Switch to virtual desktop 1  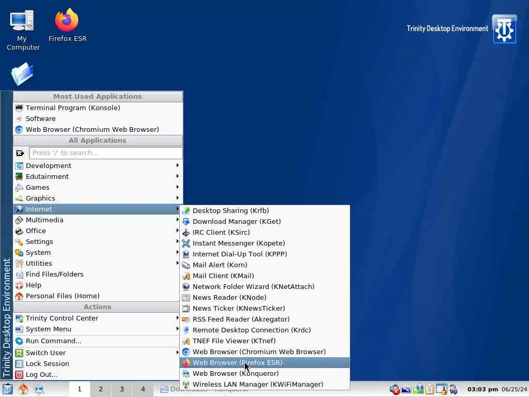[x=80, y=389]
